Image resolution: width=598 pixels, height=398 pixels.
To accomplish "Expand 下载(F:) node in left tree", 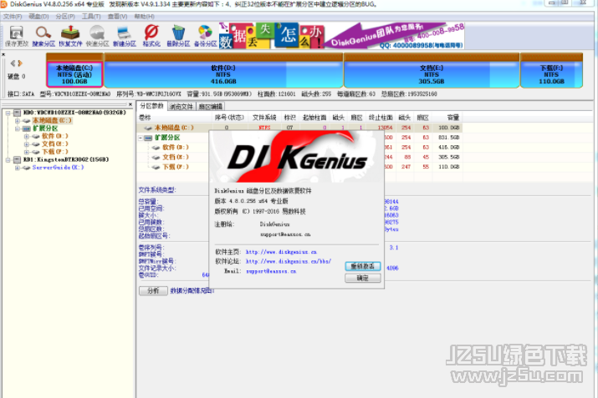I will [26, 152].
